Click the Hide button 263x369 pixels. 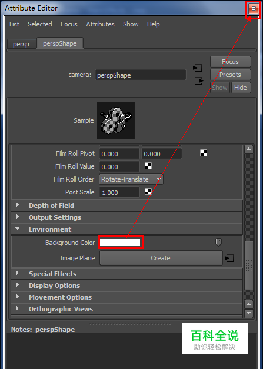click(241, 88)
